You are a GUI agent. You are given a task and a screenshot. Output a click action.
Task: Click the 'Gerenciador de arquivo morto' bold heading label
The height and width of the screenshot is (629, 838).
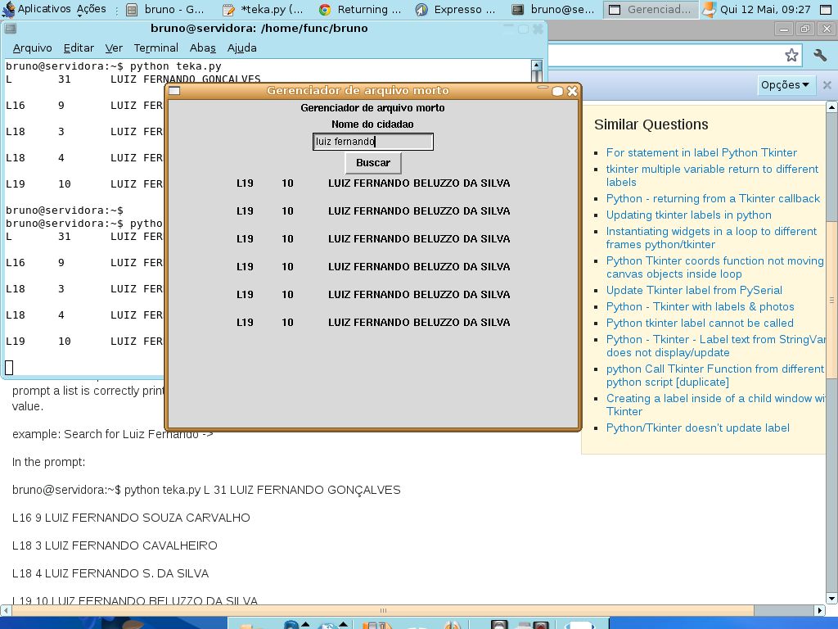pyautogui.click(x=372, y=108)
